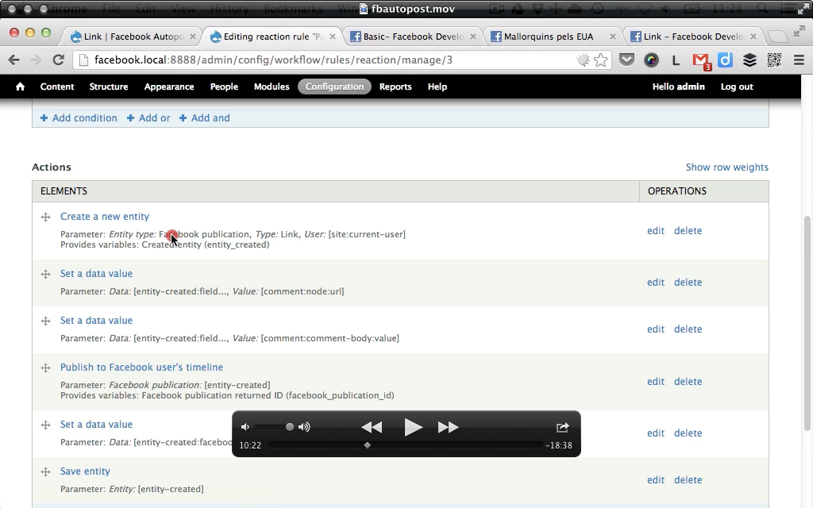Delete the comment:comment-body:value data value action
The height and width of the screenshot is (508, 813).
click(x=688, y=329)
